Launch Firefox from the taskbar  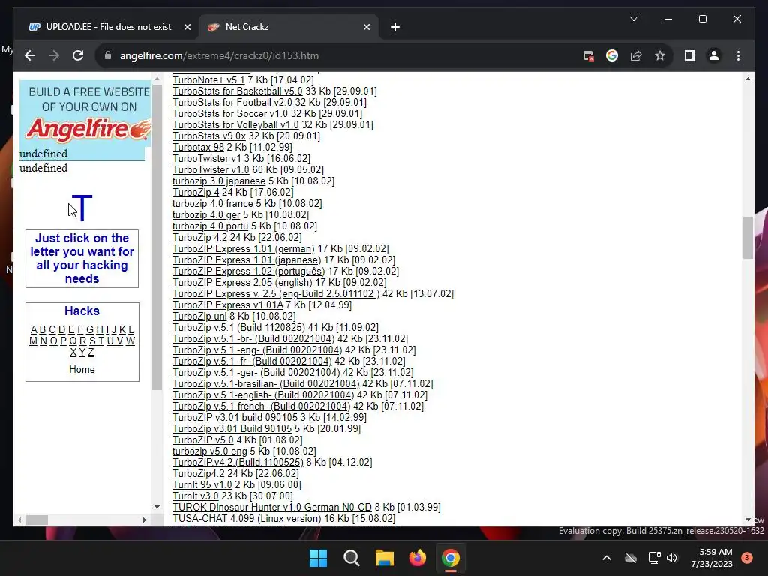pyautogui.click(x=417, y=558)
